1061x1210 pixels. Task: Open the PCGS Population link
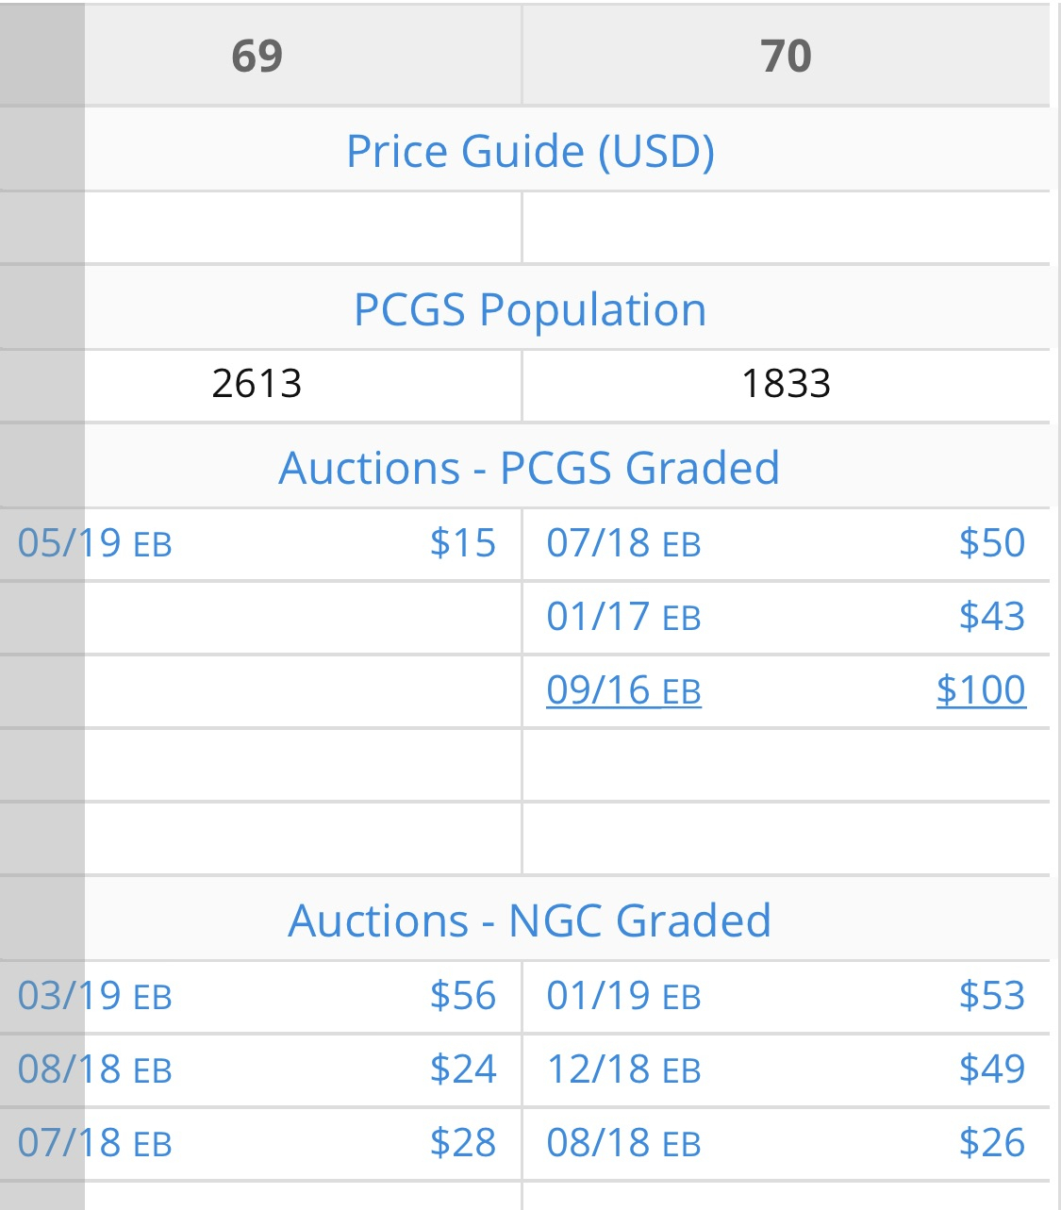pos(530,310)
